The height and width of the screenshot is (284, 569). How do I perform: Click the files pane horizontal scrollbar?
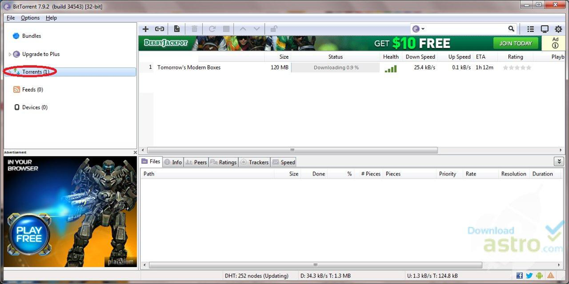[315, 265]
